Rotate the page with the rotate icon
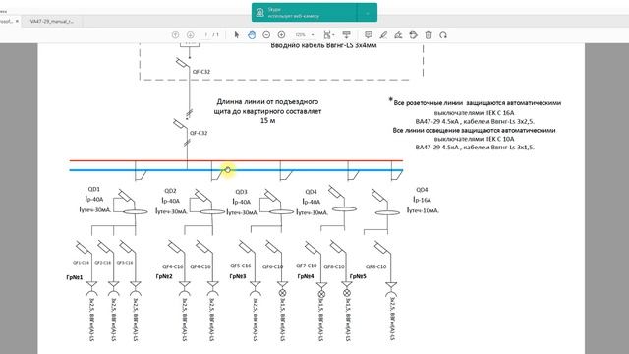The width and height of the screenshot is (629, 354). tap(443, 35)
